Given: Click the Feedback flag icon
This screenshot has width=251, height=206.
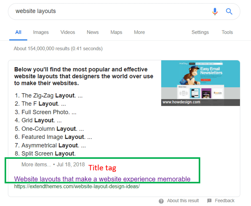Looking at the screenshot, I should click(x=209, y=201).
